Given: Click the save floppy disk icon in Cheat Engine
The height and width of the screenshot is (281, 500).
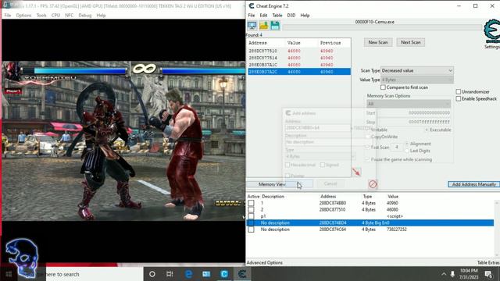Looking at the screenshot, I should click(x=275, y=26).
